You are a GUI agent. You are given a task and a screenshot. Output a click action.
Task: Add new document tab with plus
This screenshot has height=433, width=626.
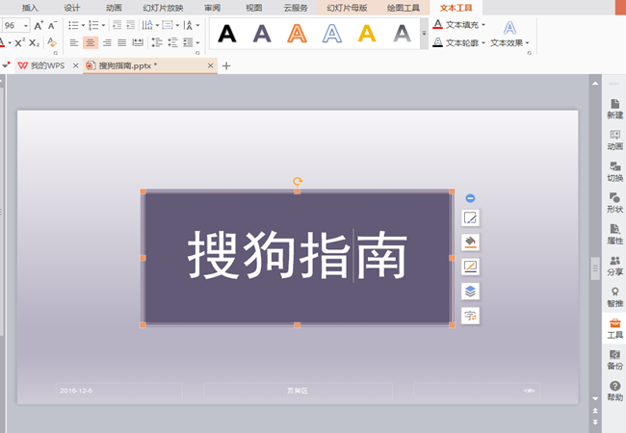click(226, 65)
